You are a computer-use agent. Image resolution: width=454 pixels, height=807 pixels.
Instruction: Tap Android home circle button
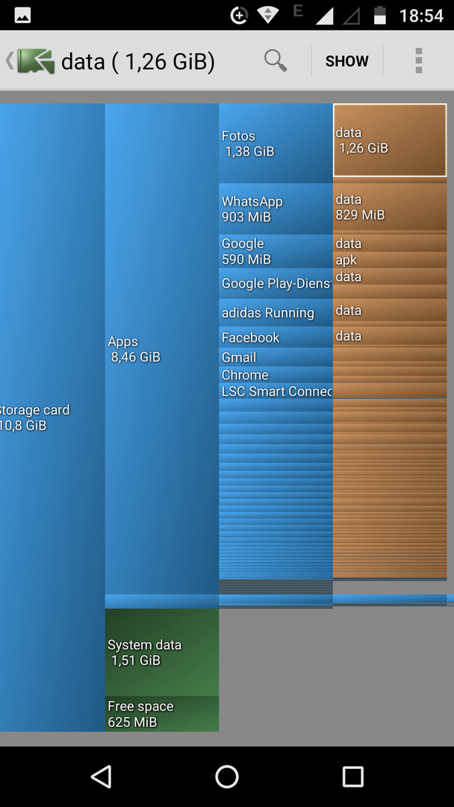click(x=227, y=776)
